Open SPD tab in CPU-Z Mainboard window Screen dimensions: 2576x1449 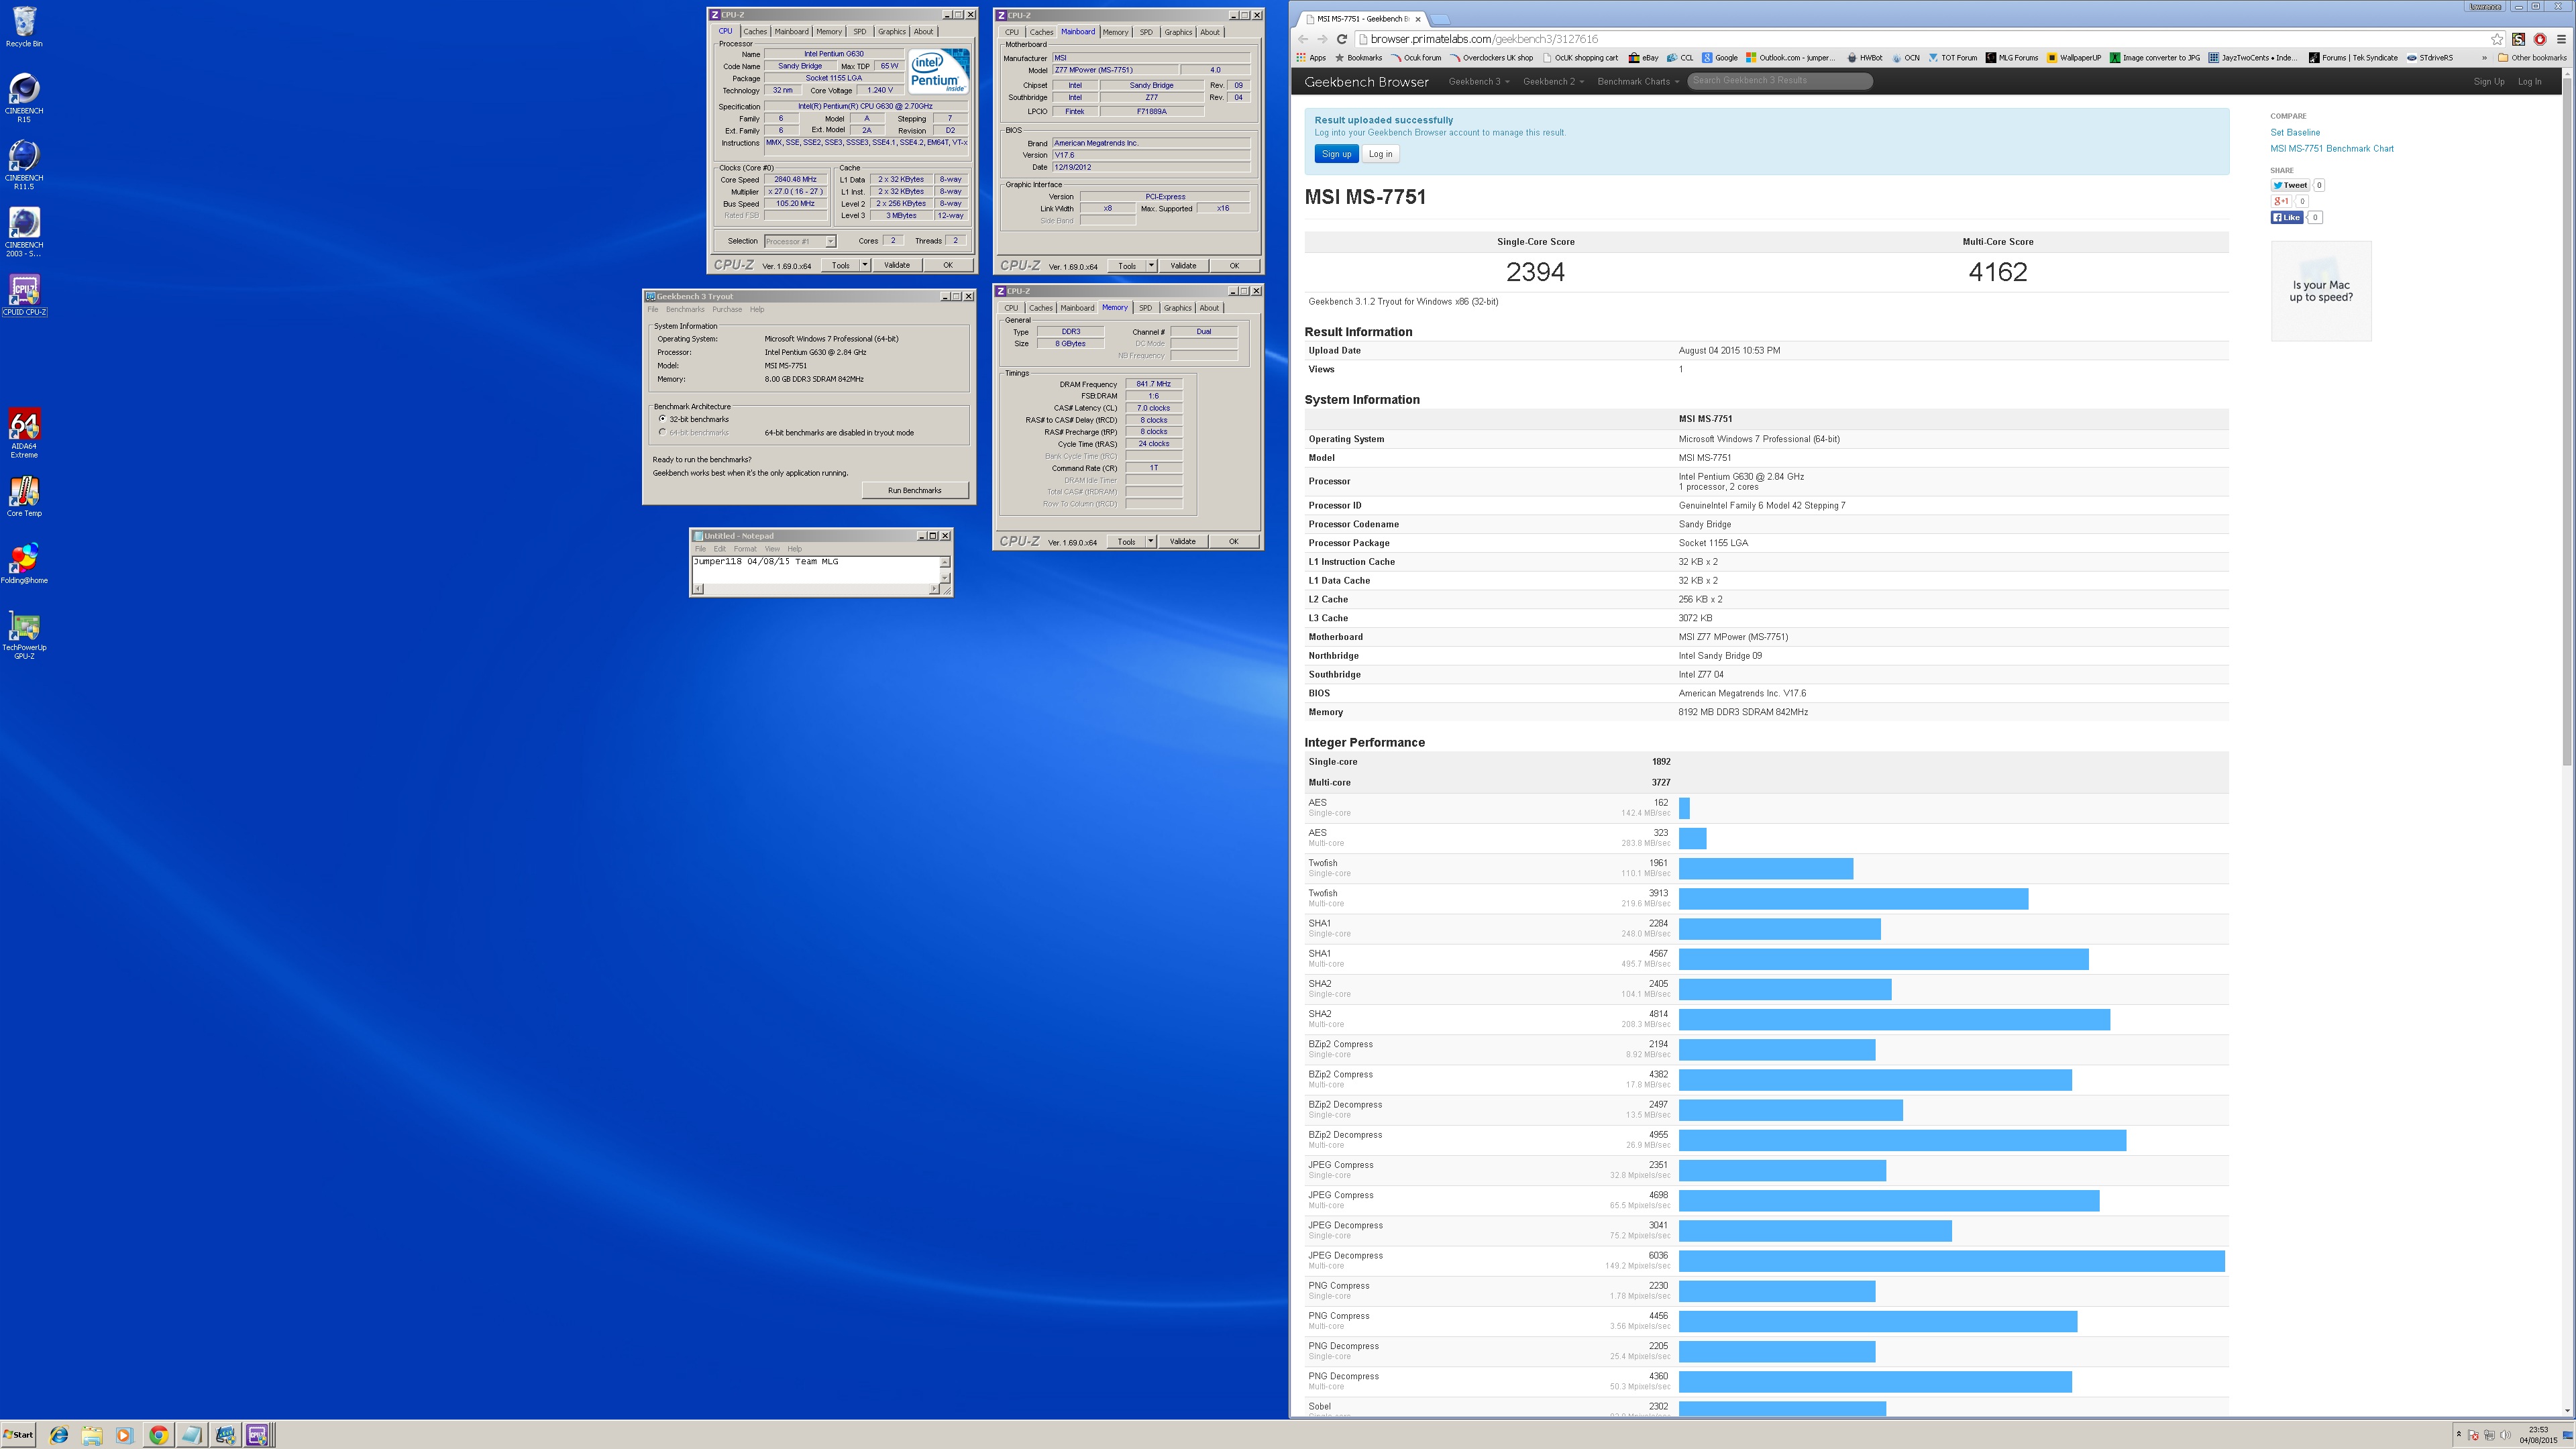click(1146, 31)
